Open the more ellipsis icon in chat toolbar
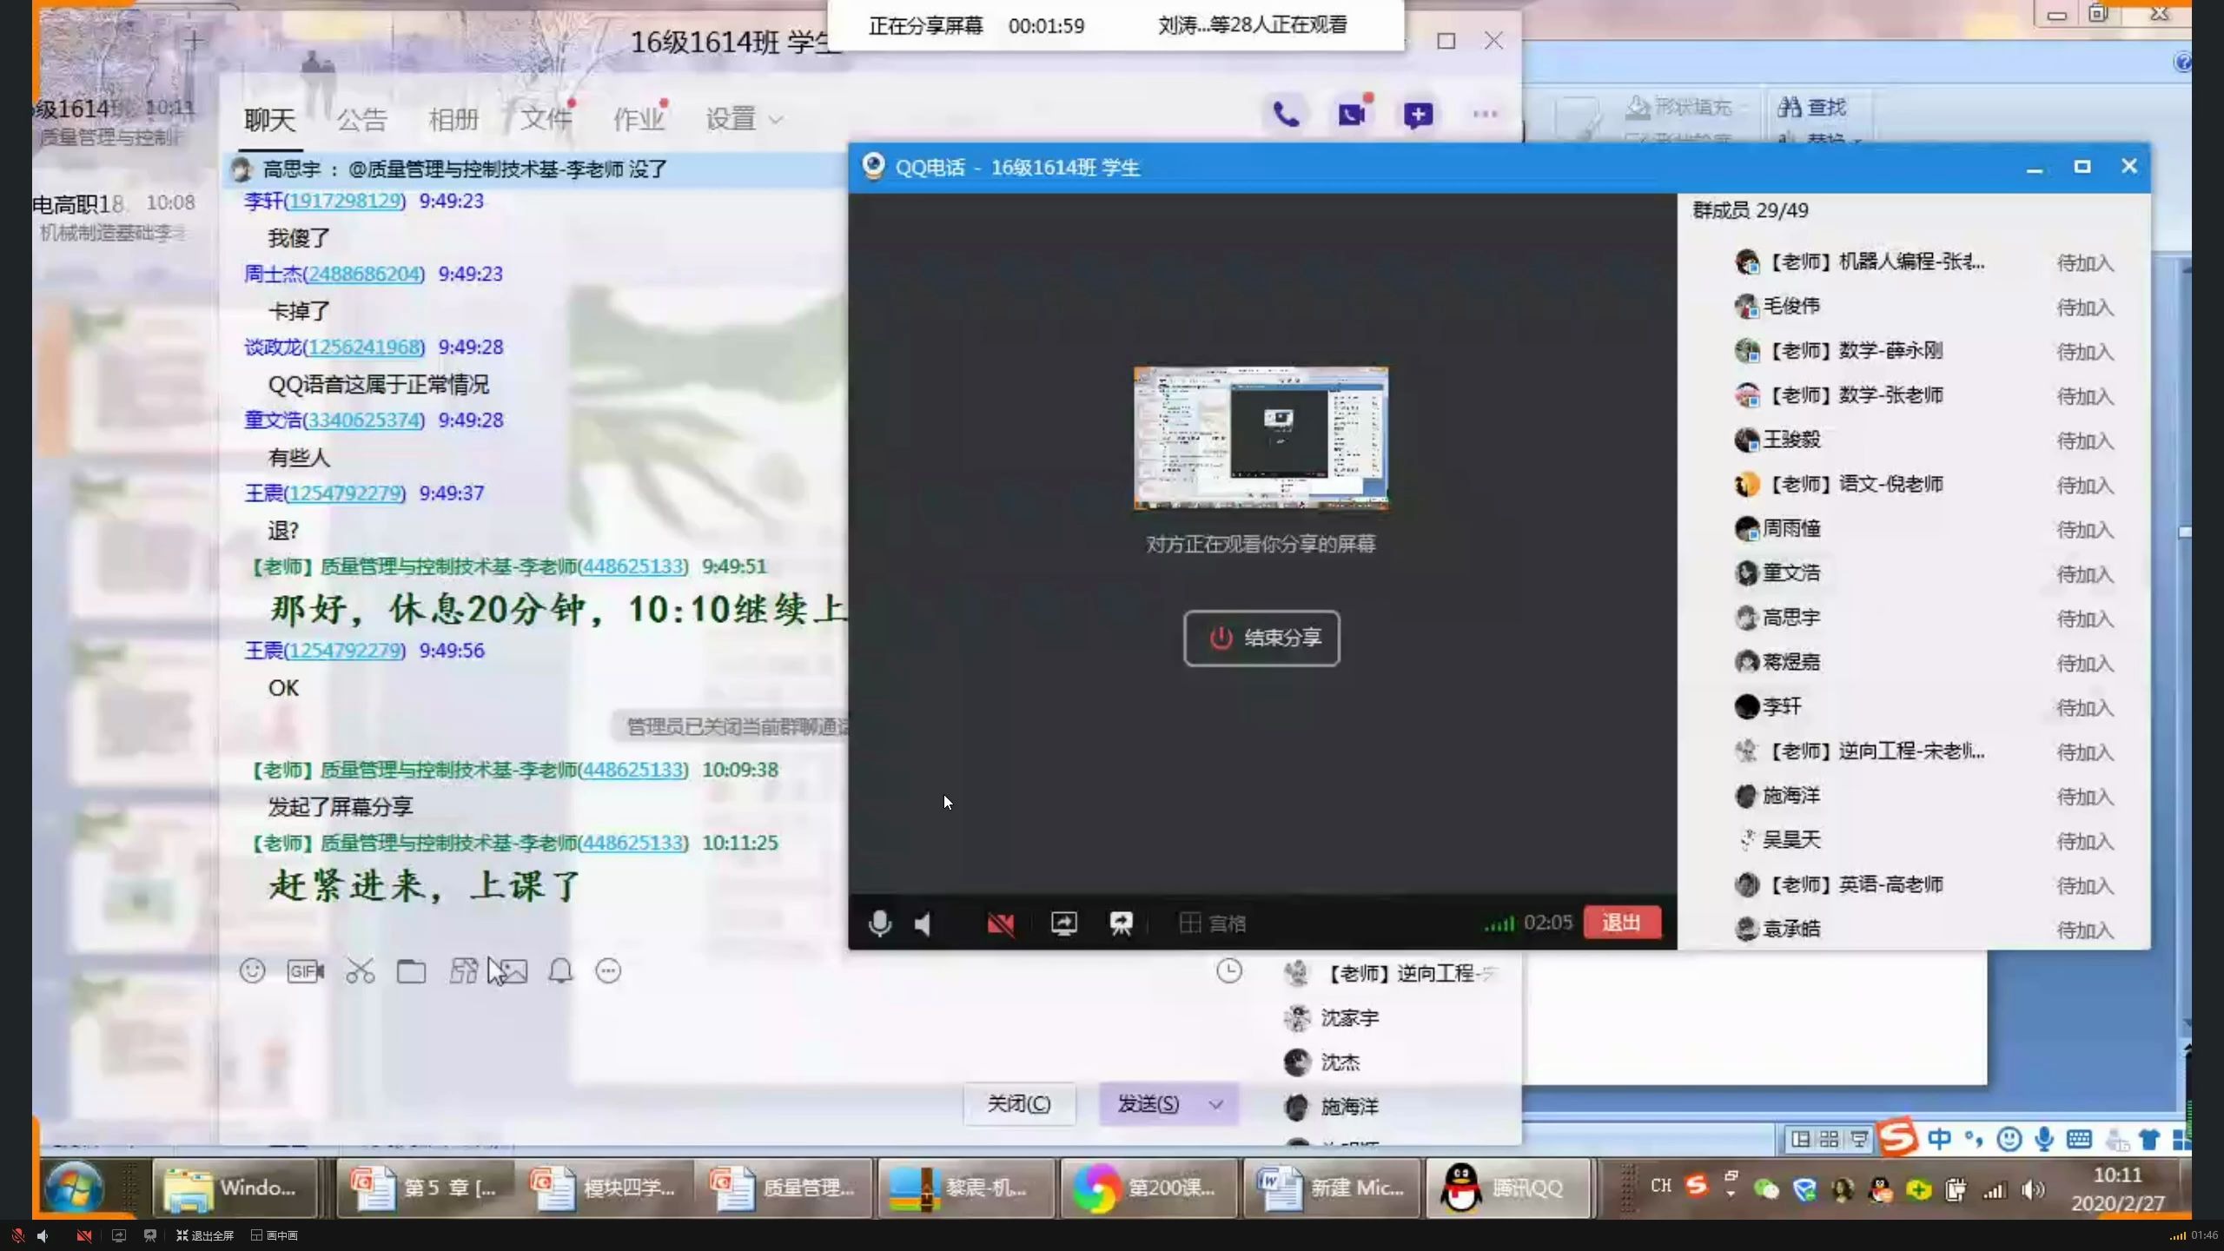The height and width of the screenshot is (1251, 2224). 608,970
